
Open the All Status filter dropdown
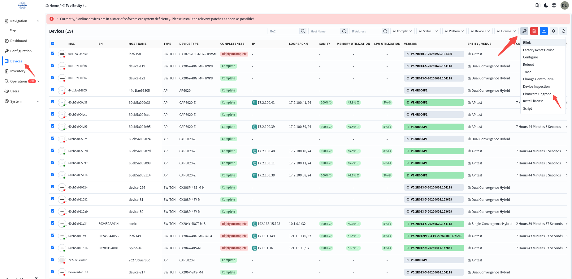(x=428, y=31)
